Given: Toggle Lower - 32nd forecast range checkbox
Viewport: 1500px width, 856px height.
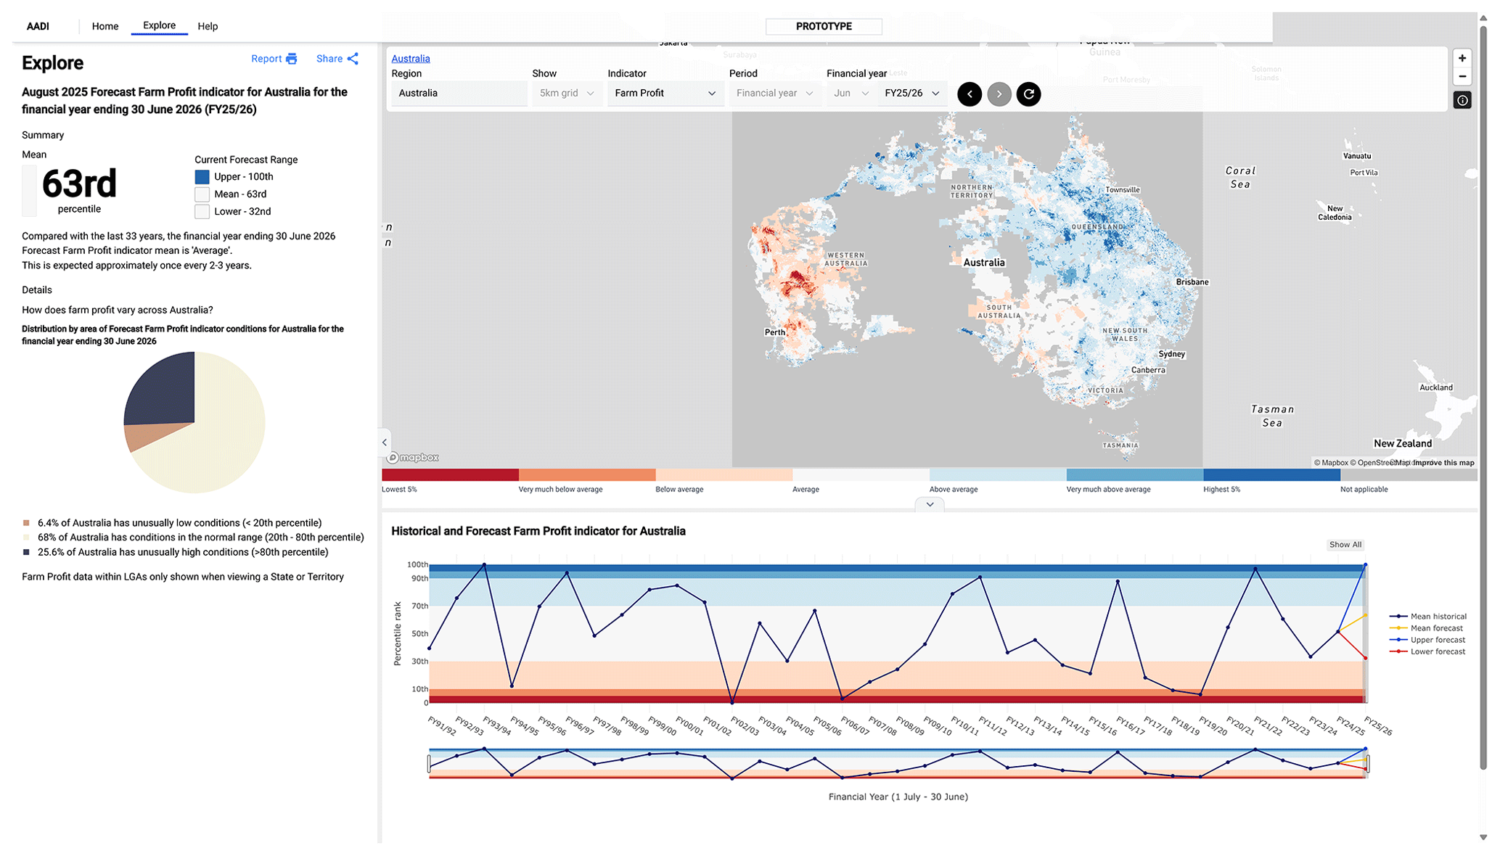Looking at the screenshot, I should pyautogui.click(x=202, y=212).
